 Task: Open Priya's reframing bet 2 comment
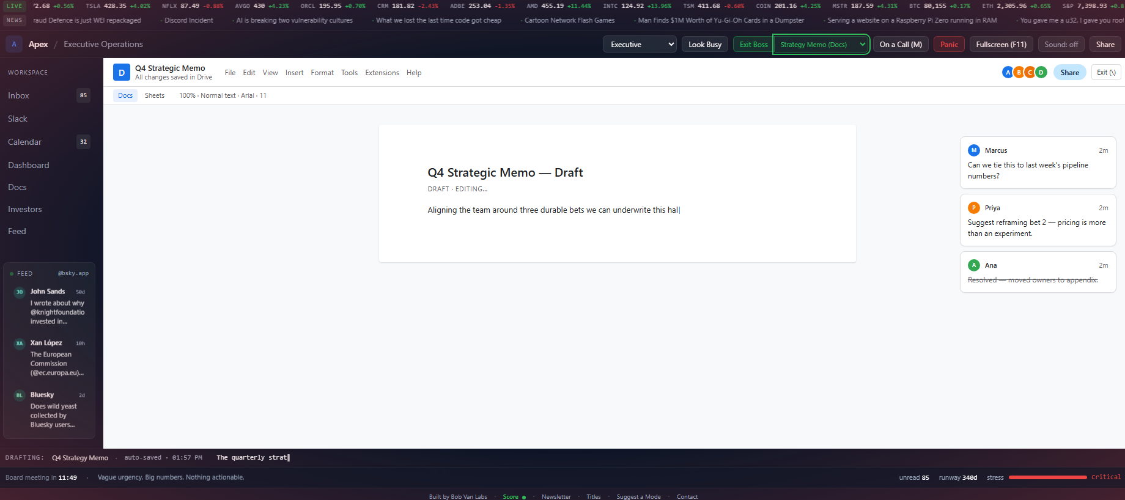[x=1038, y=220]
